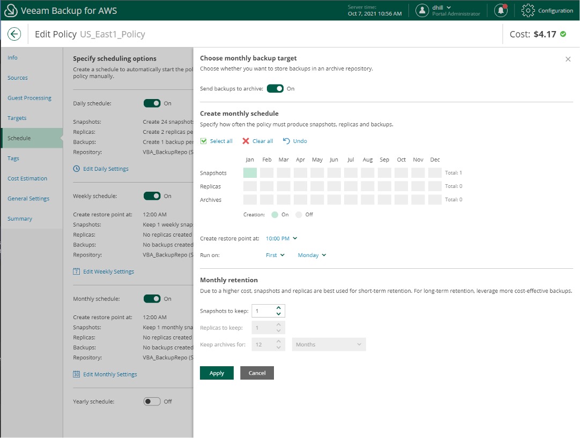Image resolution: width=580 pixels, height=438 pixels.
Task: Toggle the Archives cell for Dec
Action: [435, 200]
